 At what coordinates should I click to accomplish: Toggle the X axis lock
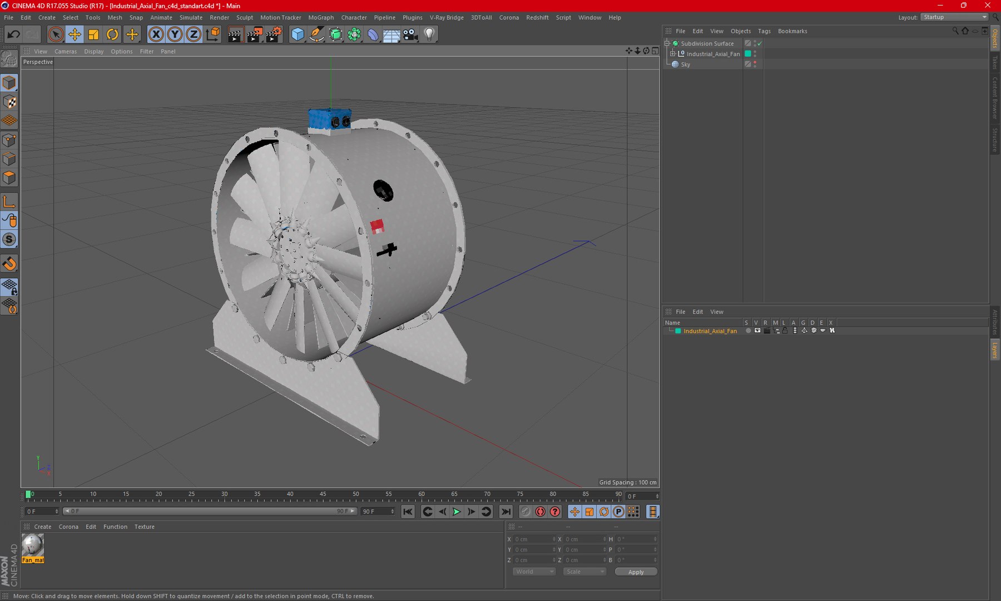tap(156, 35)
